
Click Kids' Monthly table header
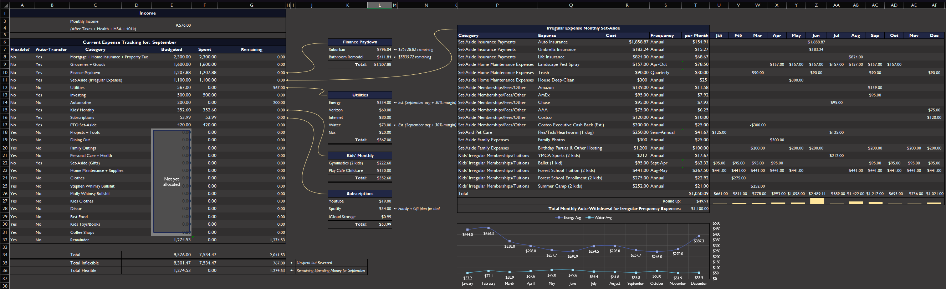pos(360,156)
